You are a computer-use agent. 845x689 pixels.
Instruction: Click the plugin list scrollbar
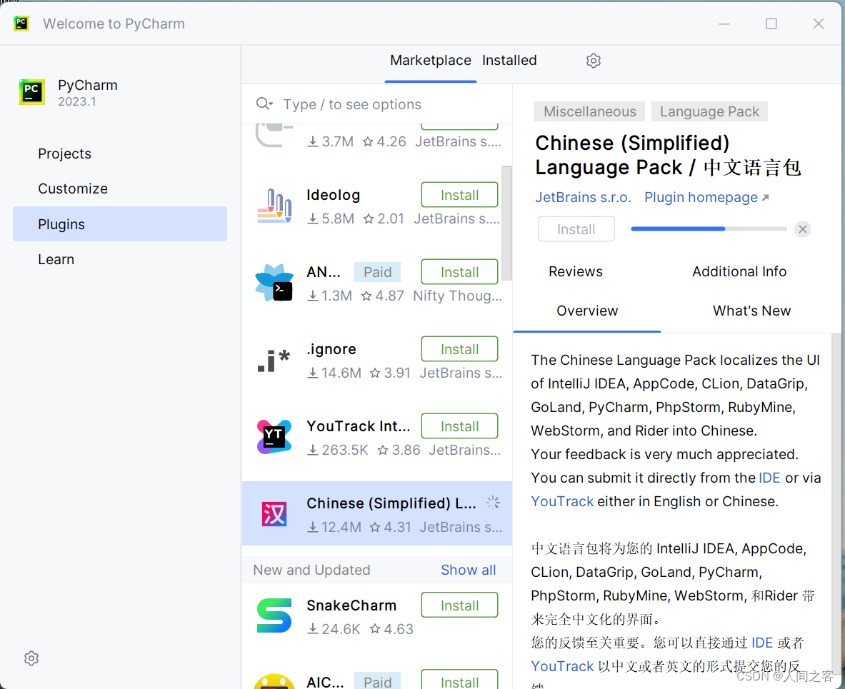point(506,223)
